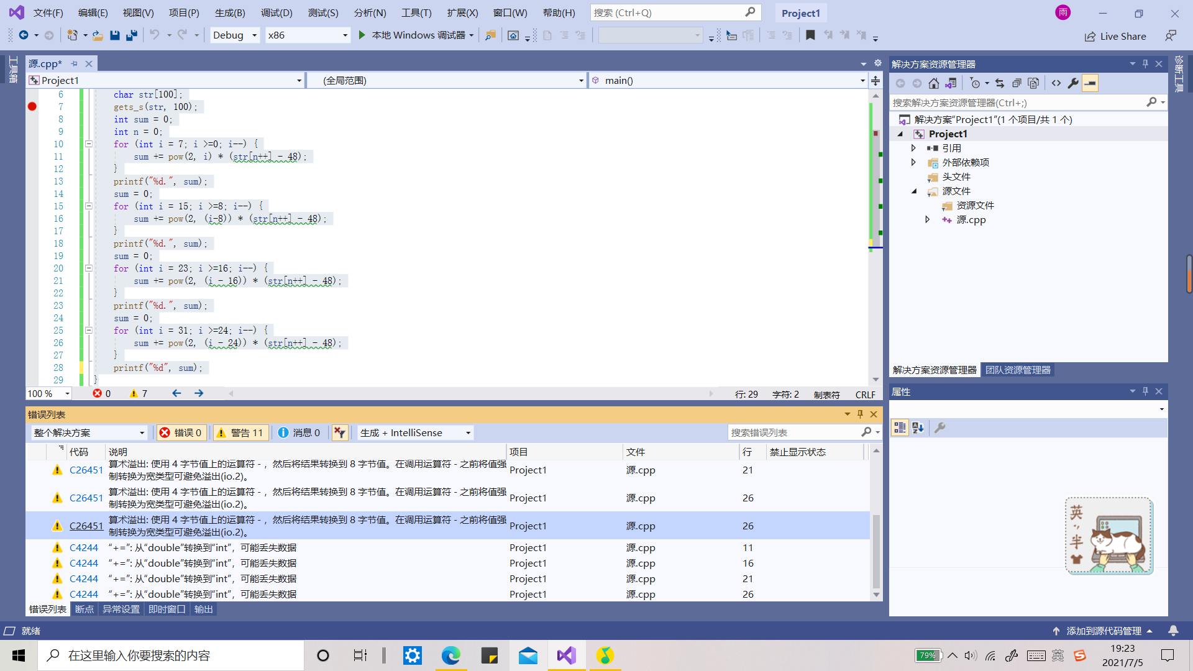
Task: Click the Live Share button
Action: click(1115, 37)
